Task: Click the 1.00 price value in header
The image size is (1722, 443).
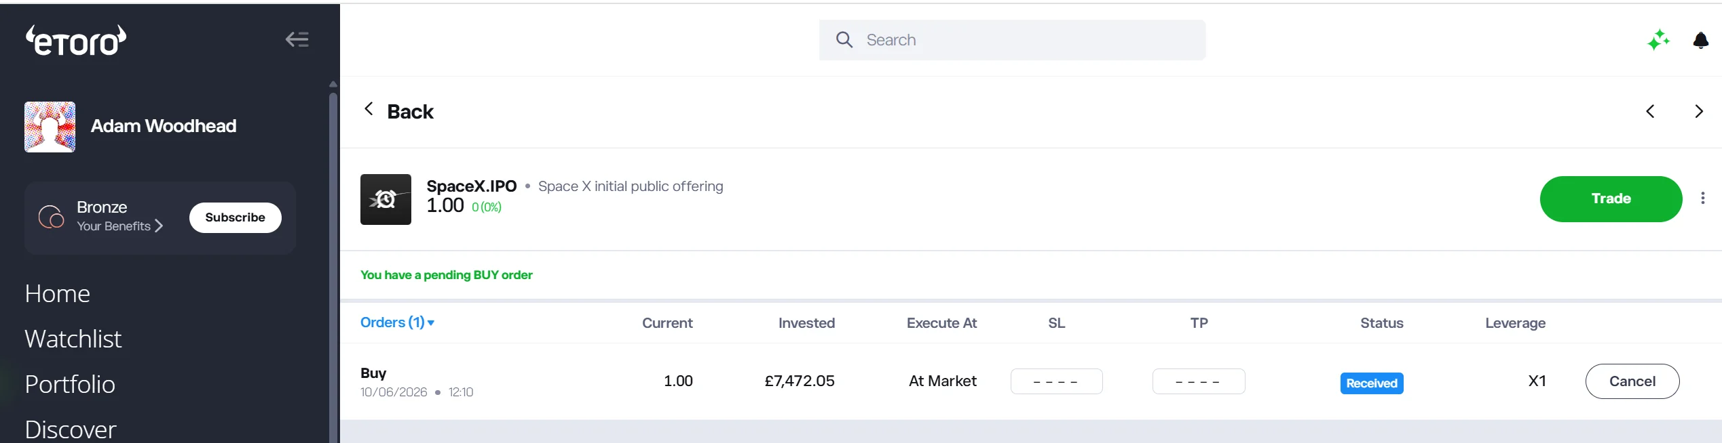Action: 445,205
